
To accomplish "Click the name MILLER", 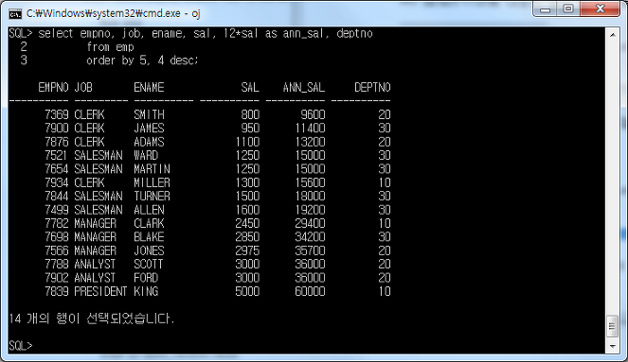I will [152, 182].
